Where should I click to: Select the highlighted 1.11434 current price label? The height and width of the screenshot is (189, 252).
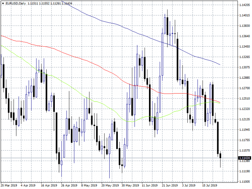(x=244, y=158)
